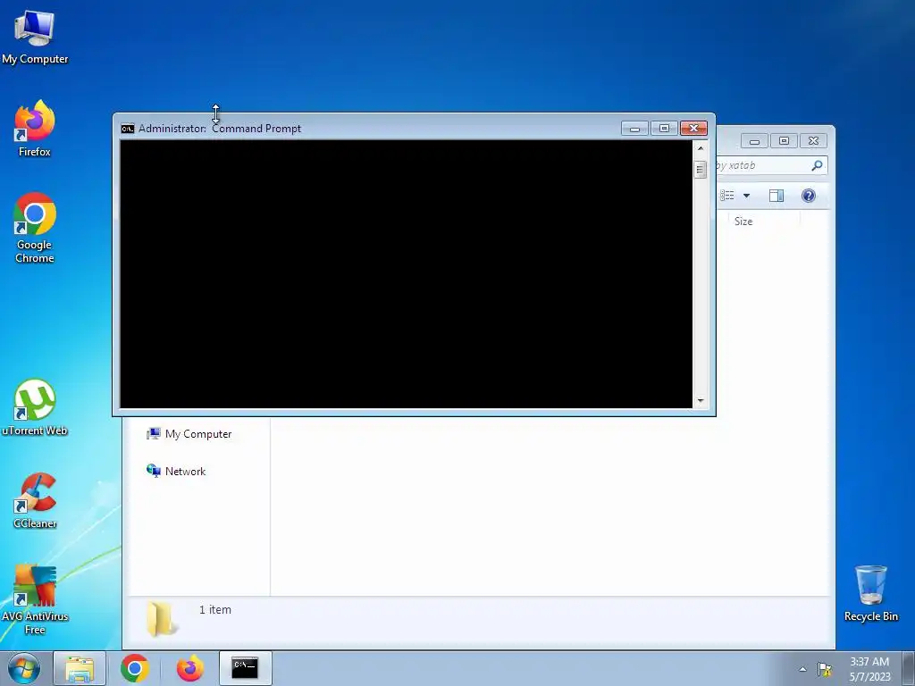
Task: Click the Show desktop strip on taskbar
Action: pyautogui.click(x=909, y=669)
